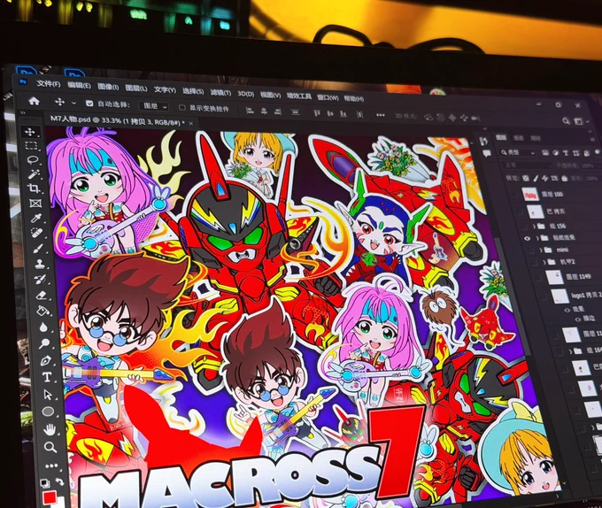Viewport: 602px width, 508px height.
Task: Select the Path Selection arrow tool
Action: tap(47, 394)
